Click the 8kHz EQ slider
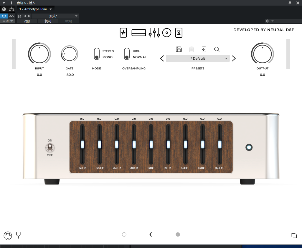Image resolution: width=302 pixels, height=248 pixels. pos(203,144)
